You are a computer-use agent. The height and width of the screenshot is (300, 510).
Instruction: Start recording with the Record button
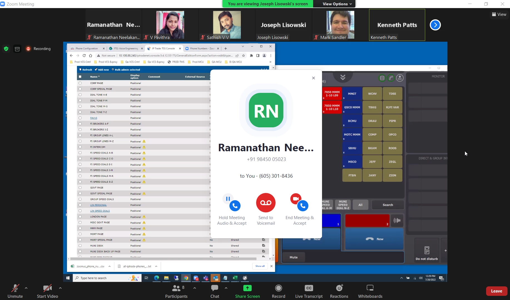(278, 291)
